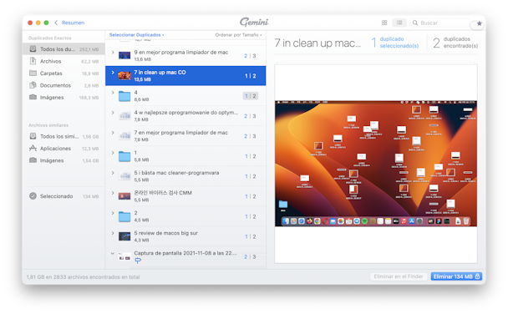Select Documentos category in sidebar
The image size is (508, 314).
pos(63,85)
